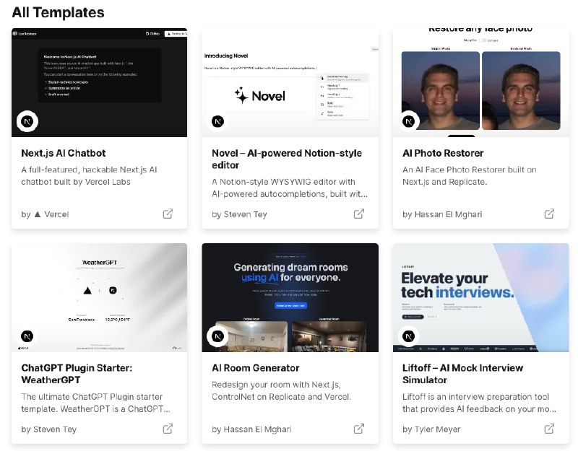Screen dimensions: 578x451
Task: Click the Vercel triangle logo by author
Action: (38, 214)
